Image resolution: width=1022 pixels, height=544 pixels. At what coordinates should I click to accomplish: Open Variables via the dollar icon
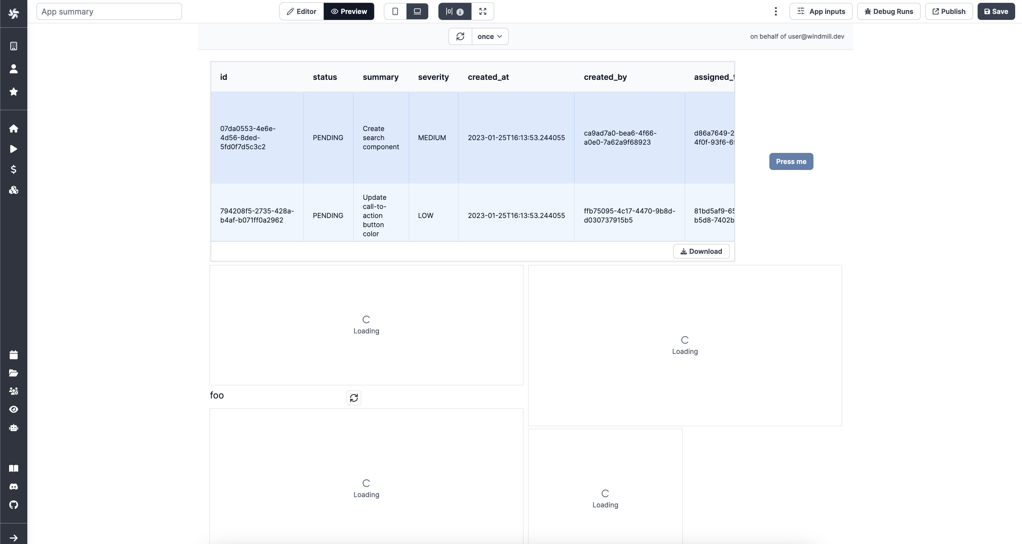[13, 170]
